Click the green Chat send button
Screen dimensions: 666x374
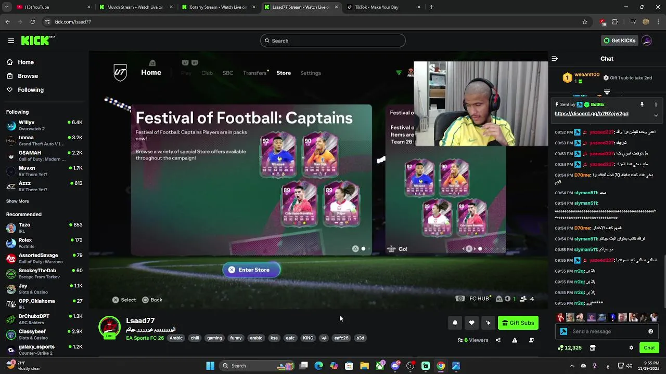tap(649, 348)
